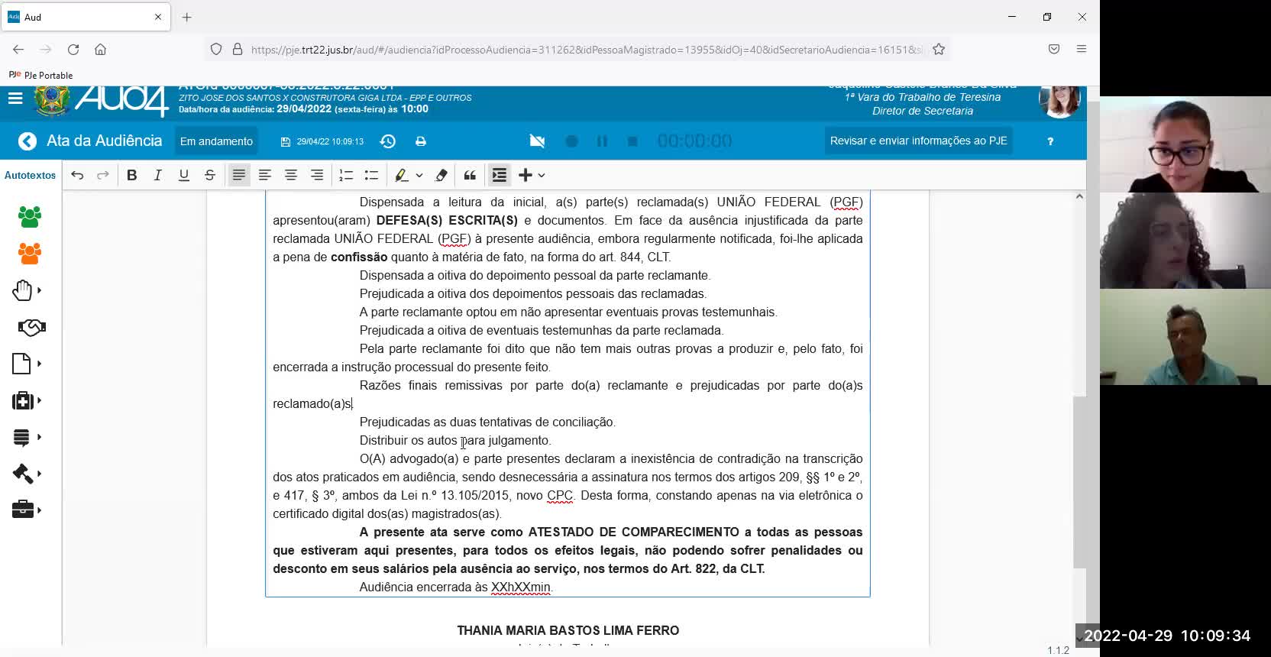This screenshot has width=1271, height=657.
Task: Click the save icon beside 29/04/22 10:09:13
Action: (x=286, y=141)
